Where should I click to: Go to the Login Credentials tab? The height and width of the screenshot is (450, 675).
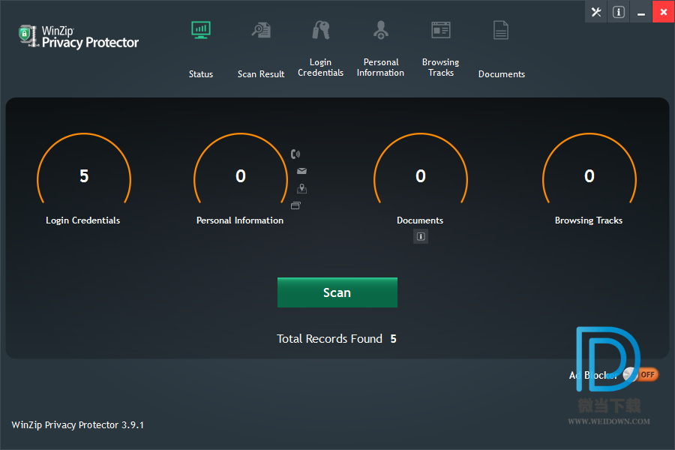[321, 67]
